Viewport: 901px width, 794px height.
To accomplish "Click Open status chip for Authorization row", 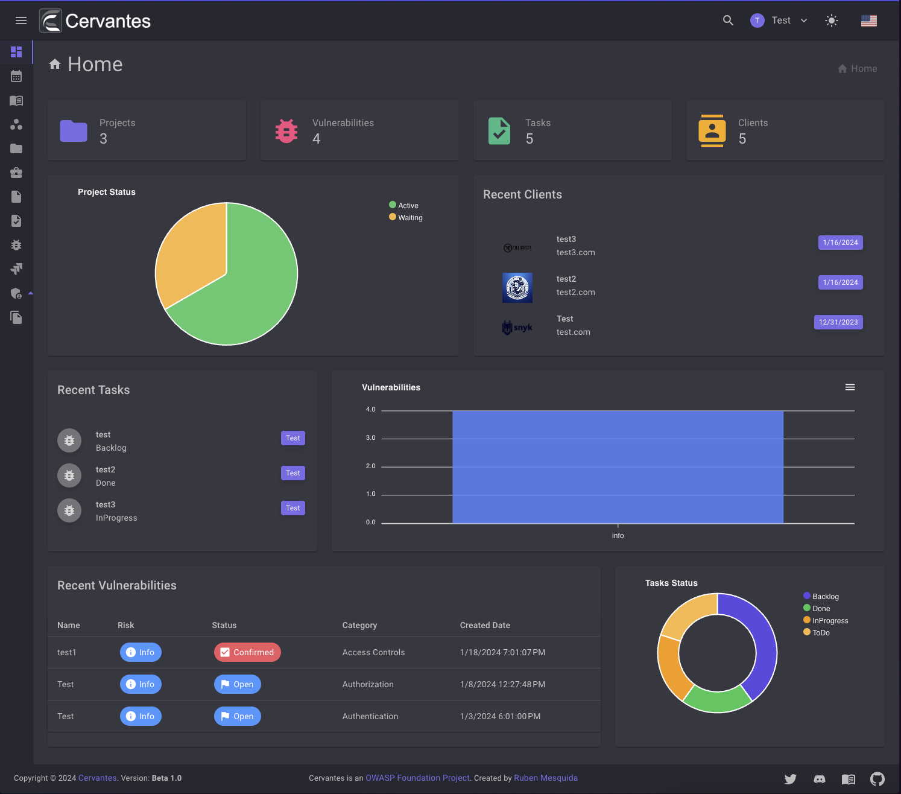I will tap(238, 684).
